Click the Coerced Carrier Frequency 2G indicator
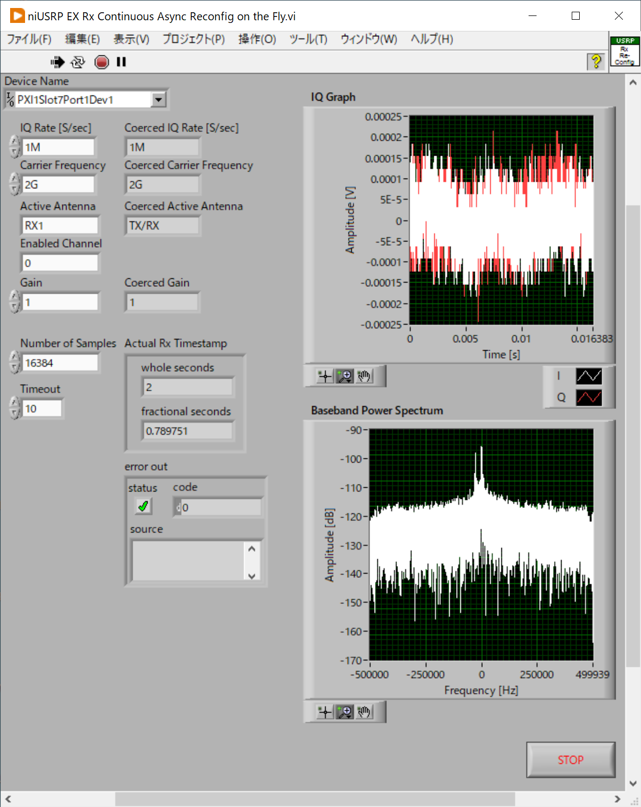Viewport: 641px width, 807px height. click(x=163, y=184)
